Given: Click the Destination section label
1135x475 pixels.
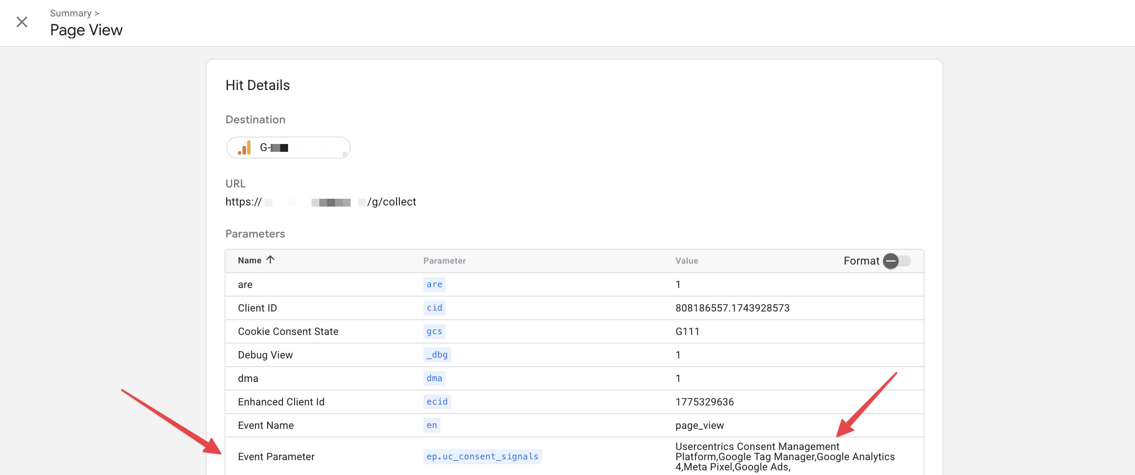Looking at the screenshot, I should click(x=256, y=119).
